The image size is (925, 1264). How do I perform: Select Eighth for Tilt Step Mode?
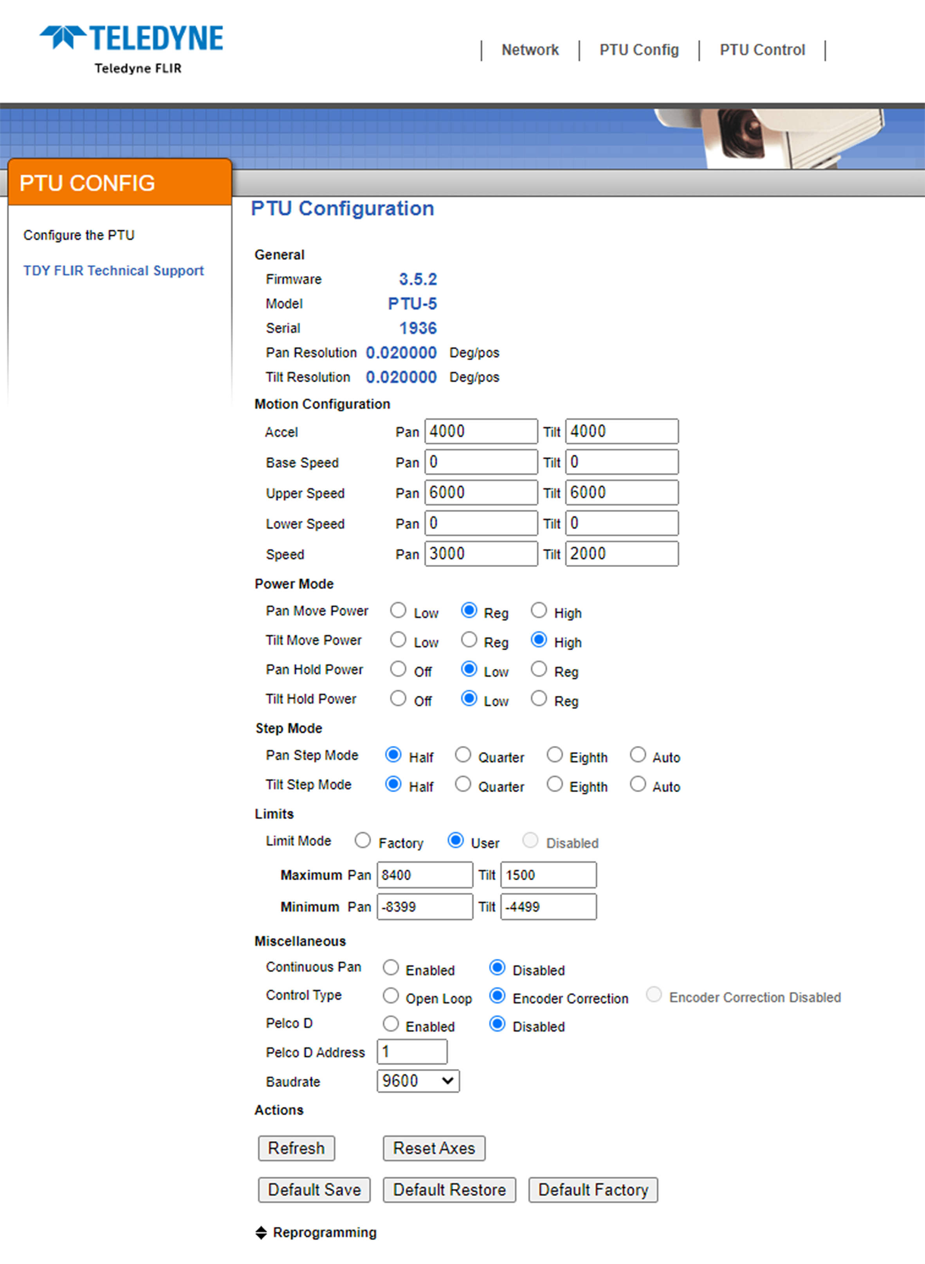[554, 784]
